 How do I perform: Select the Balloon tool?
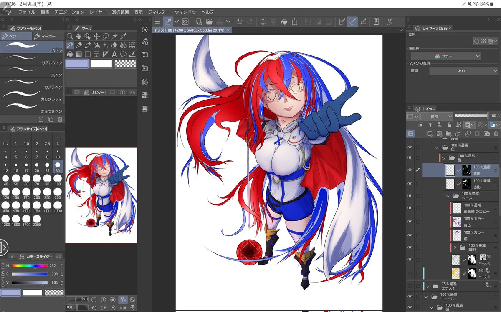[x=123, y=54]
